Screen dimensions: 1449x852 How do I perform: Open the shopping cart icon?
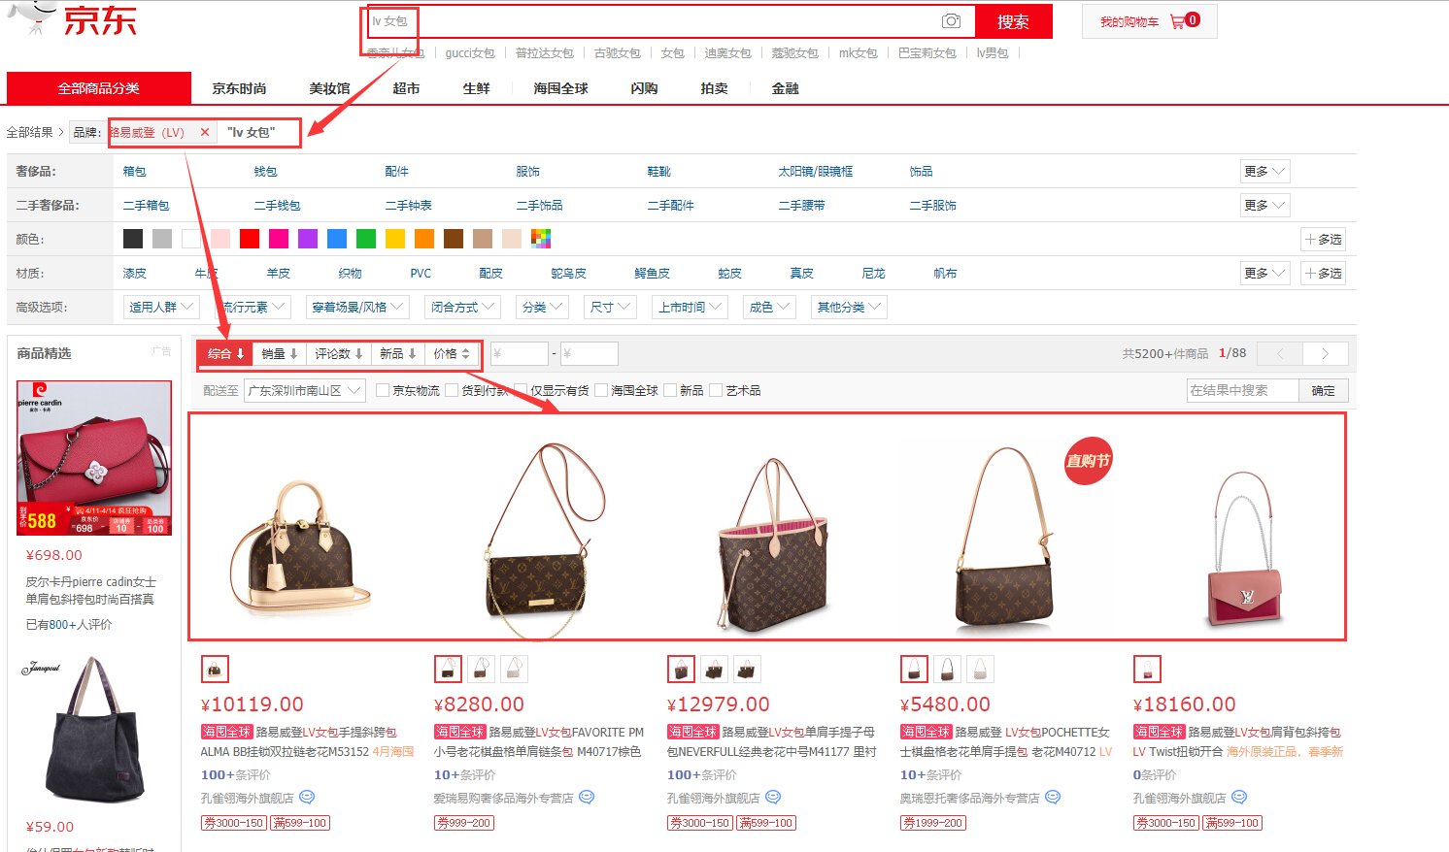[1177, 21]
